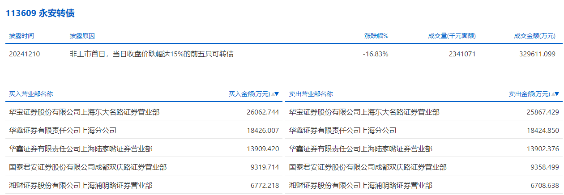This screenshot has width=564, height=195.
Task: Select the -16.83% change value
Action: click(376, 54)
